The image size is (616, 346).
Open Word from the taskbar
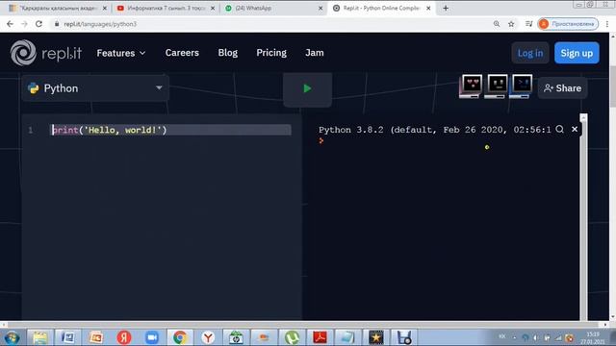pos(68,337)
